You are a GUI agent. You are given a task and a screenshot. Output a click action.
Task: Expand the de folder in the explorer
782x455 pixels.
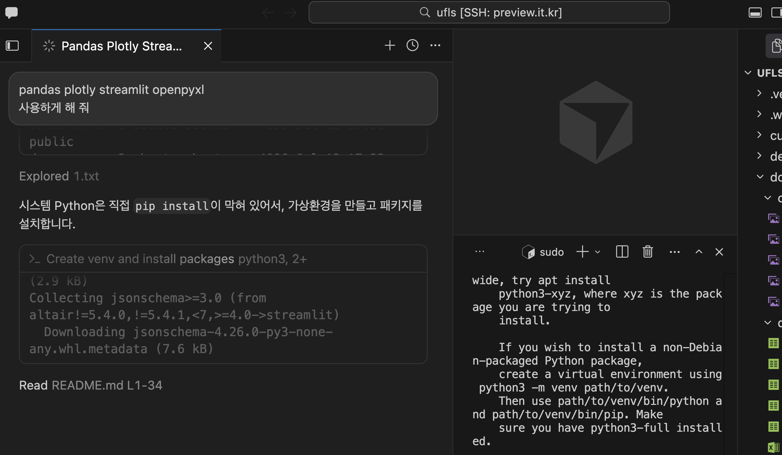pyautogui.click(x=759, y=156)
